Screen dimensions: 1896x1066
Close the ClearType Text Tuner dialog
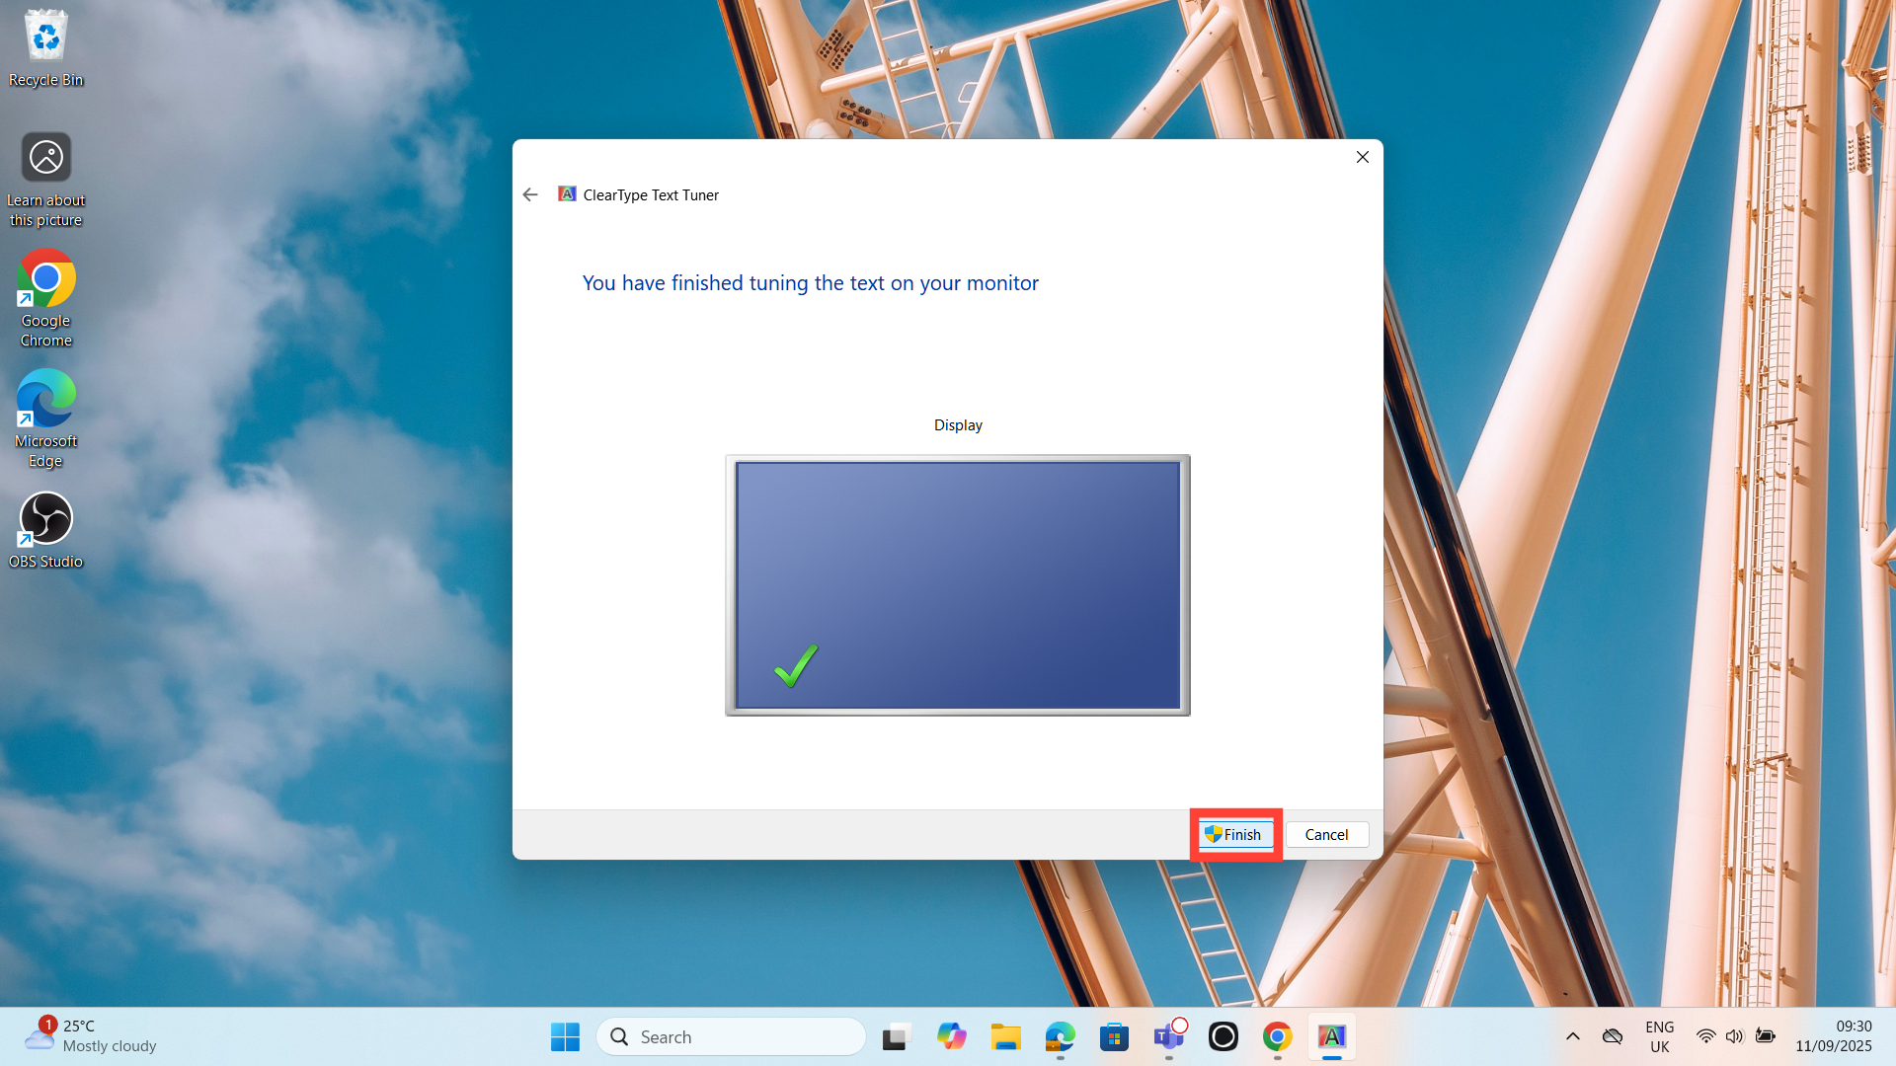tap(1362, 157)
